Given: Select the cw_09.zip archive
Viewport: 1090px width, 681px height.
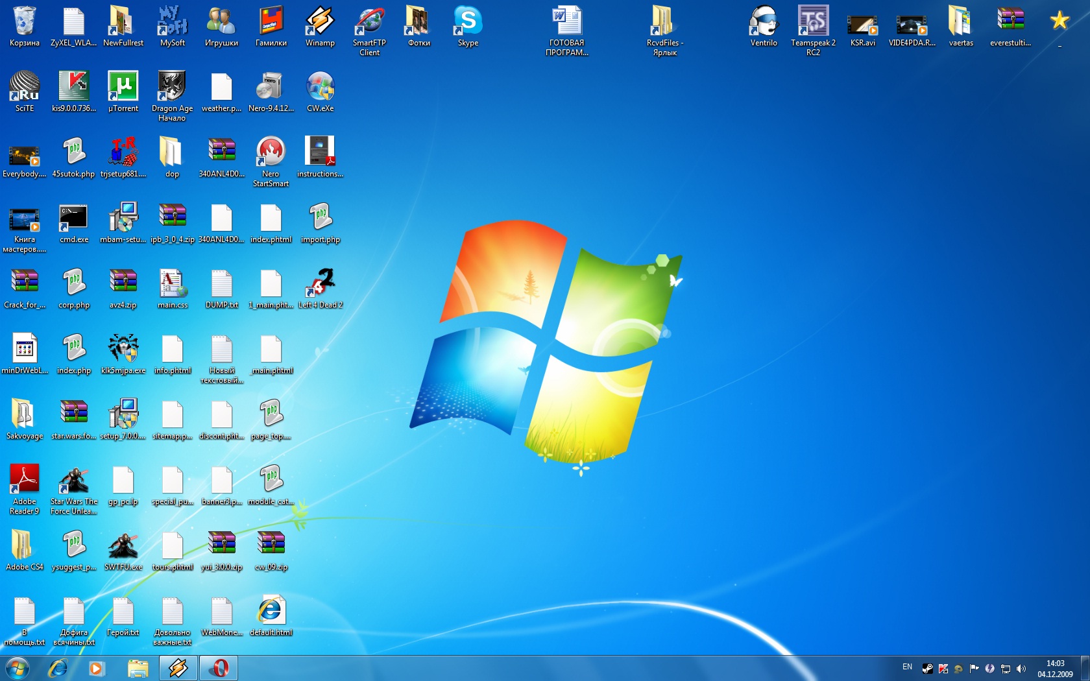Looking at the screenshot, I should [x=271, y=551].
